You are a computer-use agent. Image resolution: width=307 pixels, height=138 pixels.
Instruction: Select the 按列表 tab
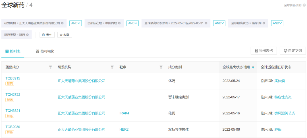coord(13,51)
